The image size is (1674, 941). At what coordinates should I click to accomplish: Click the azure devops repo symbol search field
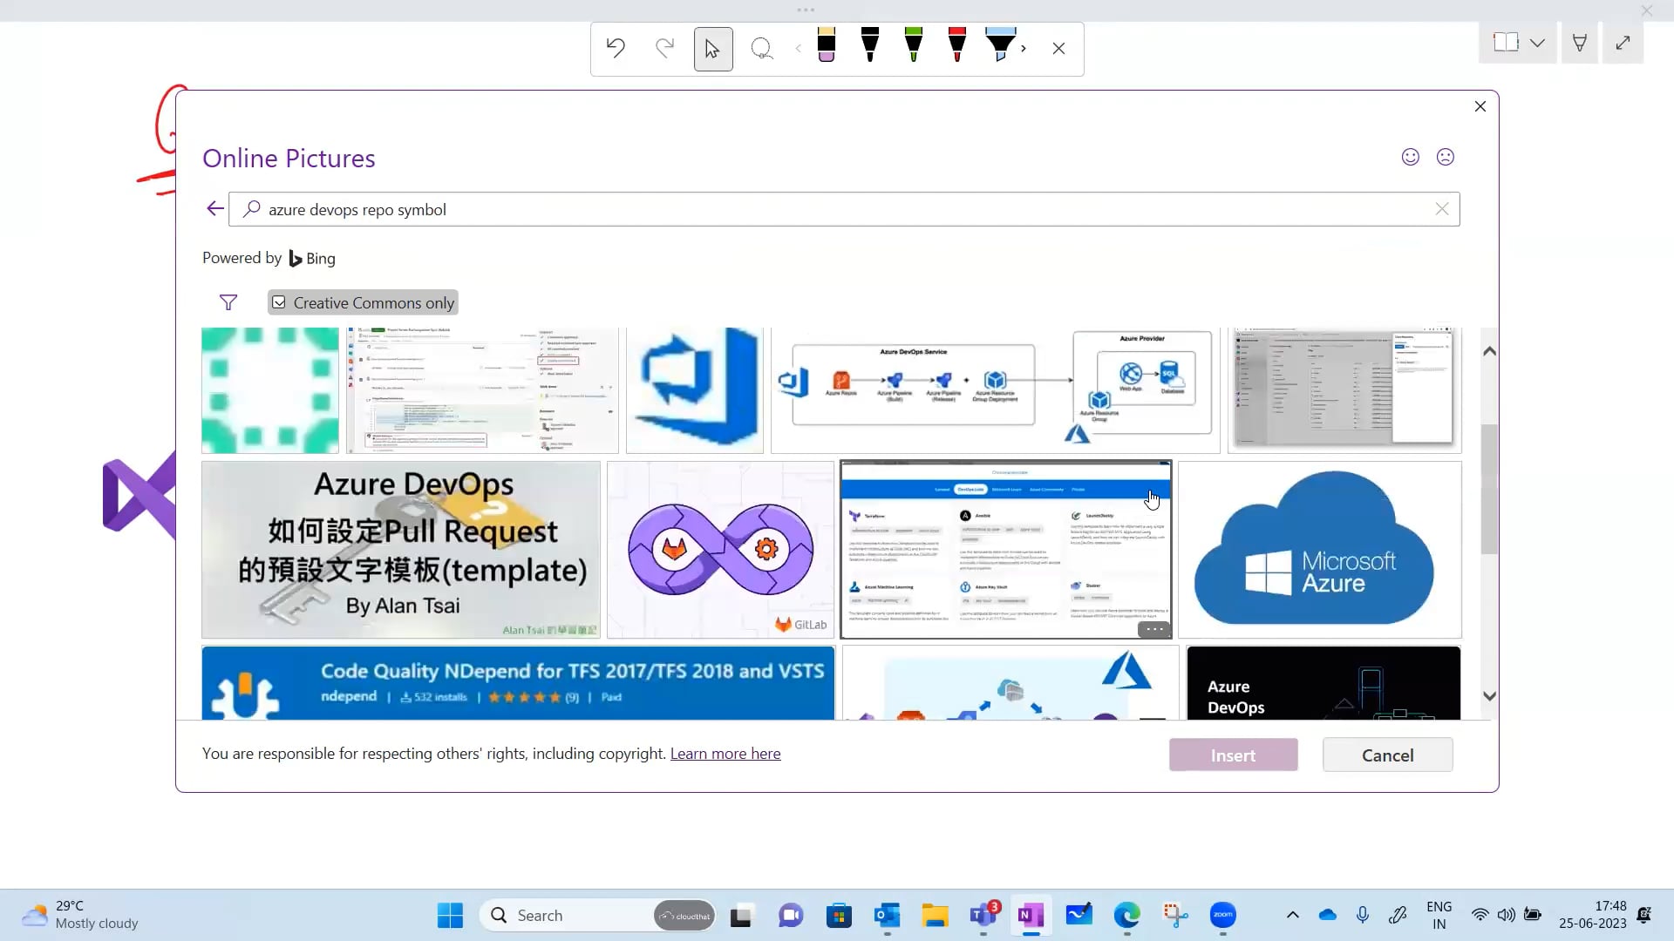point(844,209)
